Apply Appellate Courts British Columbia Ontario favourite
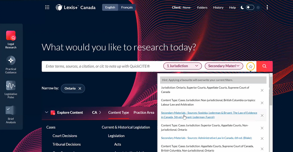The image size is (293, 152). click(x=207, y=148)
